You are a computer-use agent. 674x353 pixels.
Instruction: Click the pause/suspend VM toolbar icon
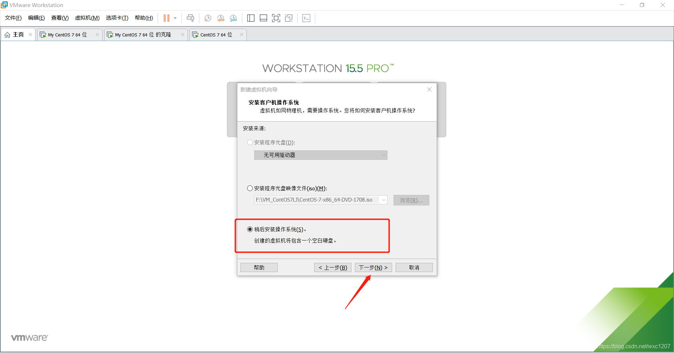tap(166, 18)
